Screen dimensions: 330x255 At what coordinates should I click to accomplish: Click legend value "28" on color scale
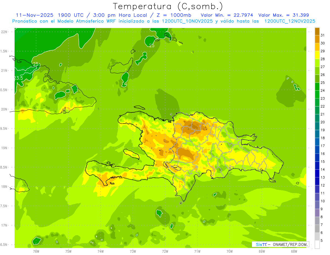[323, 59]
